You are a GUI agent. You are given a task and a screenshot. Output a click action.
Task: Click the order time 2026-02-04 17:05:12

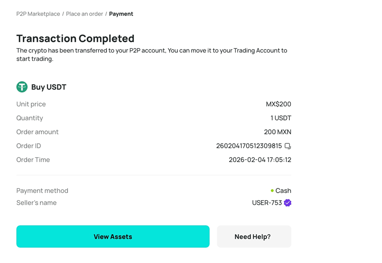(x=260, y=159)
